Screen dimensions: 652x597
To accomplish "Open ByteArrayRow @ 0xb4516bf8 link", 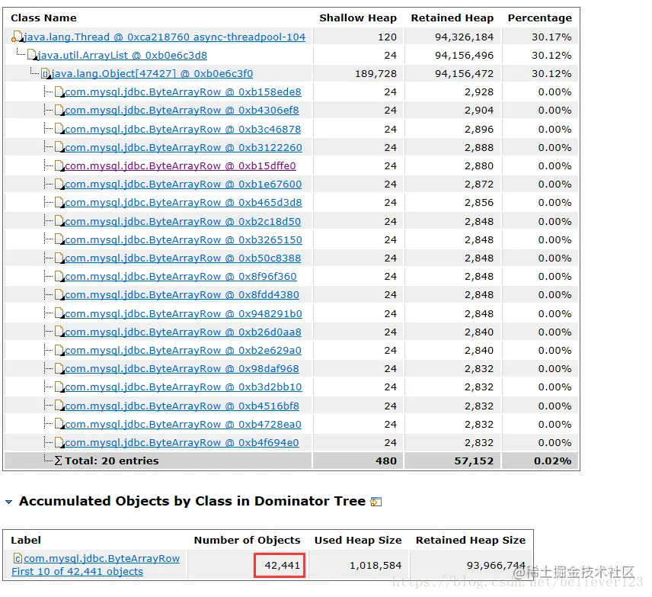I will 182,406.
